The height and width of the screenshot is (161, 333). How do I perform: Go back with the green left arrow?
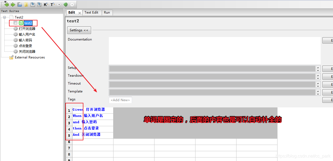pyautogui.click(x=7, y=5)
